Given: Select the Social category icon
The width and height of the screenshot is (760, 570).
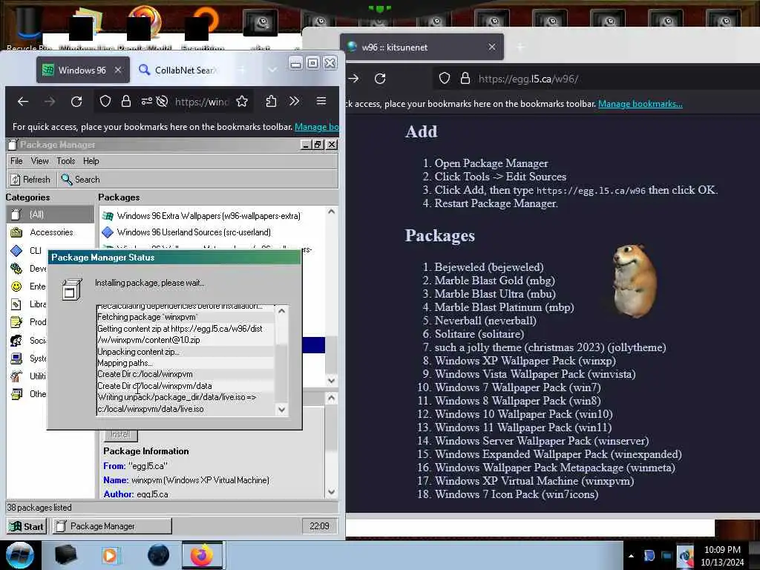Looking at the screenshot, I should 16,340.
